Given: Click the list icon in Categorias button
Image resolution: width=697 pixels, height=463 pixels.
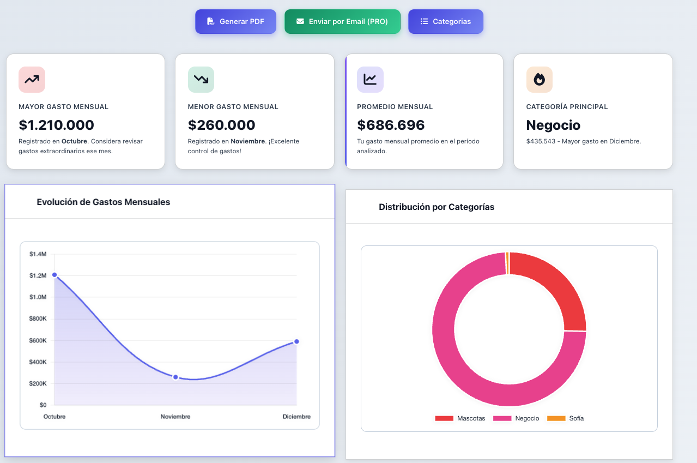Looking at the screenshot, I should pyautogui.click(x=424, y=22).
